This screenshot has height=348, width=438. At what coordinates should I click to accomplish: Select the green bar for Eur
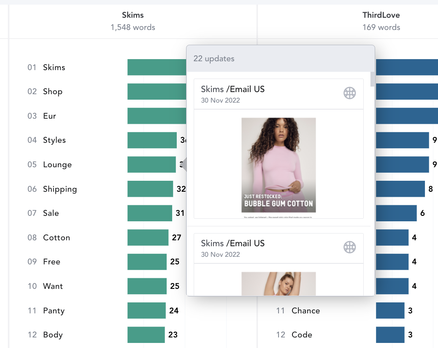157,116
